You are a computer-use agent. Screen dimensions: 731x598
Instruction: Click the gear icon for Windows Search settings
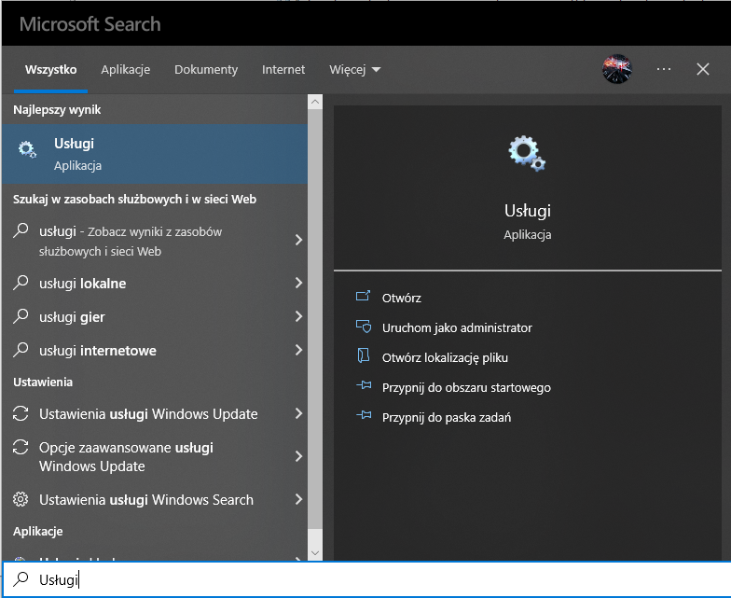tap(21, 499)
